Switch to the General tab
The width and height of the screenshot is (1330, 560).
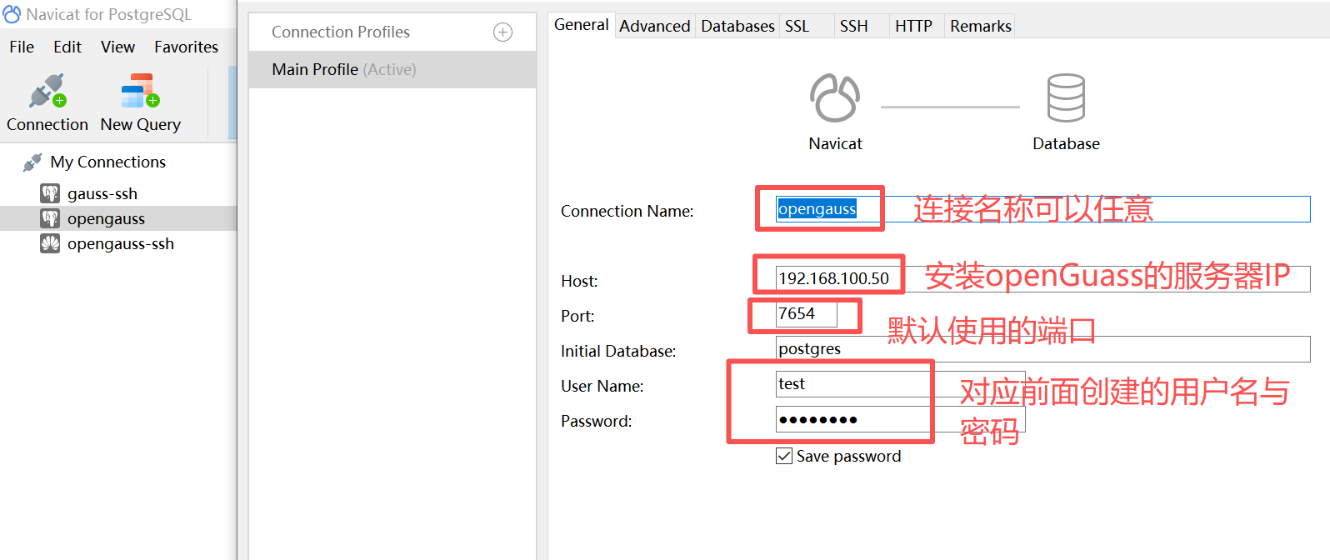[x=581, y=25]
